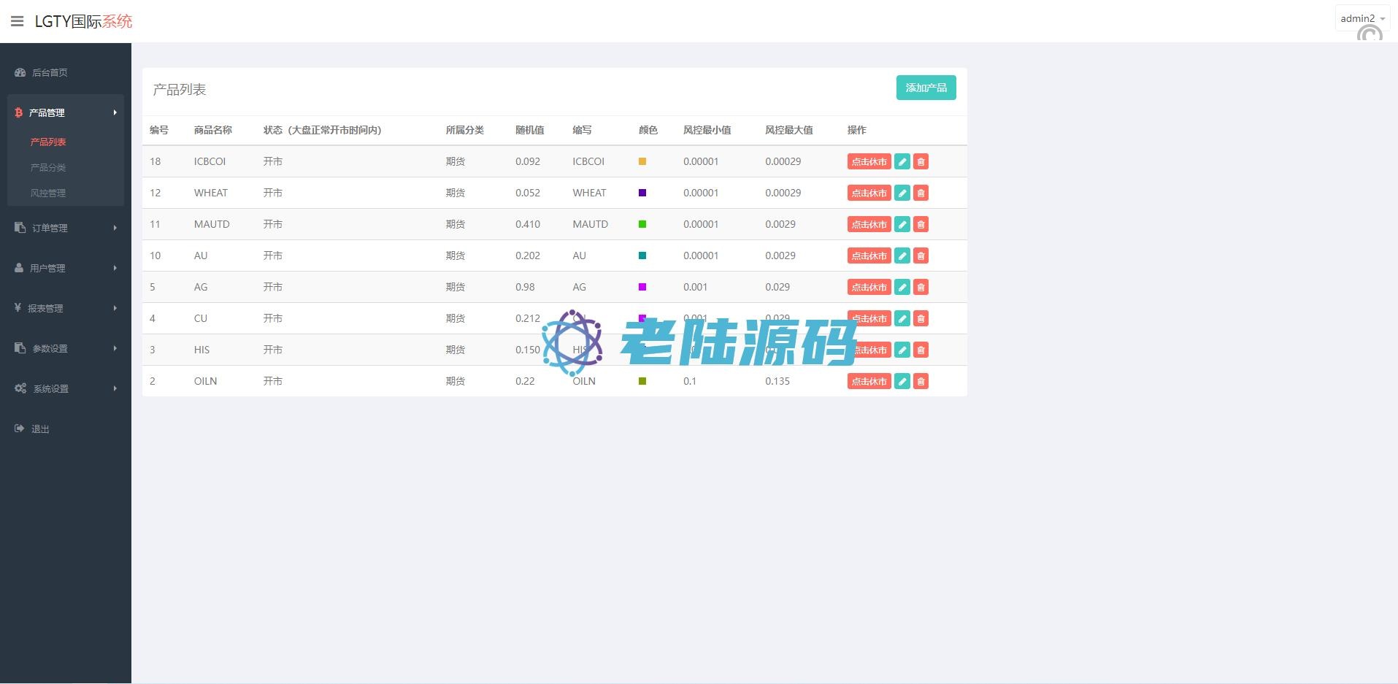Go to 后台首页 in the sidebar

(x=50, y=72)
